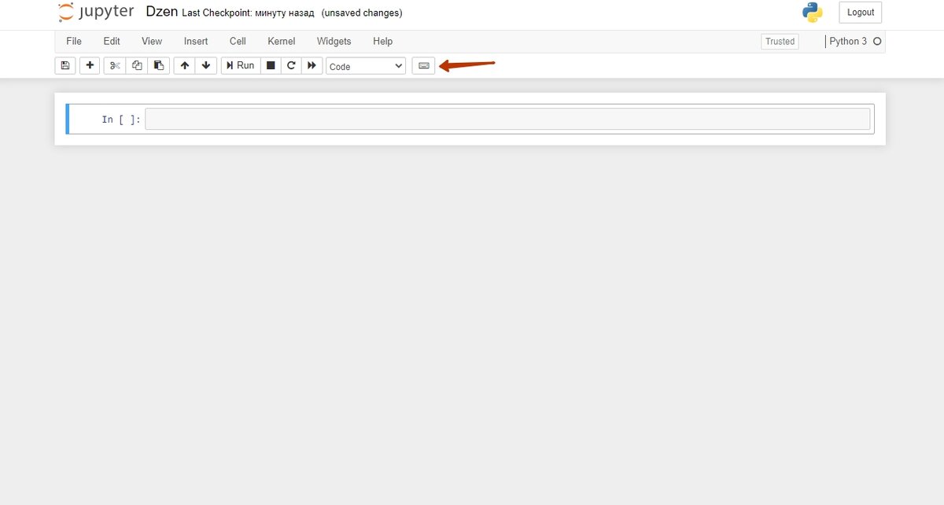The image size is (944, 505).
Task: Cut selected cells with the scissors icon
Action: point(115,66)
